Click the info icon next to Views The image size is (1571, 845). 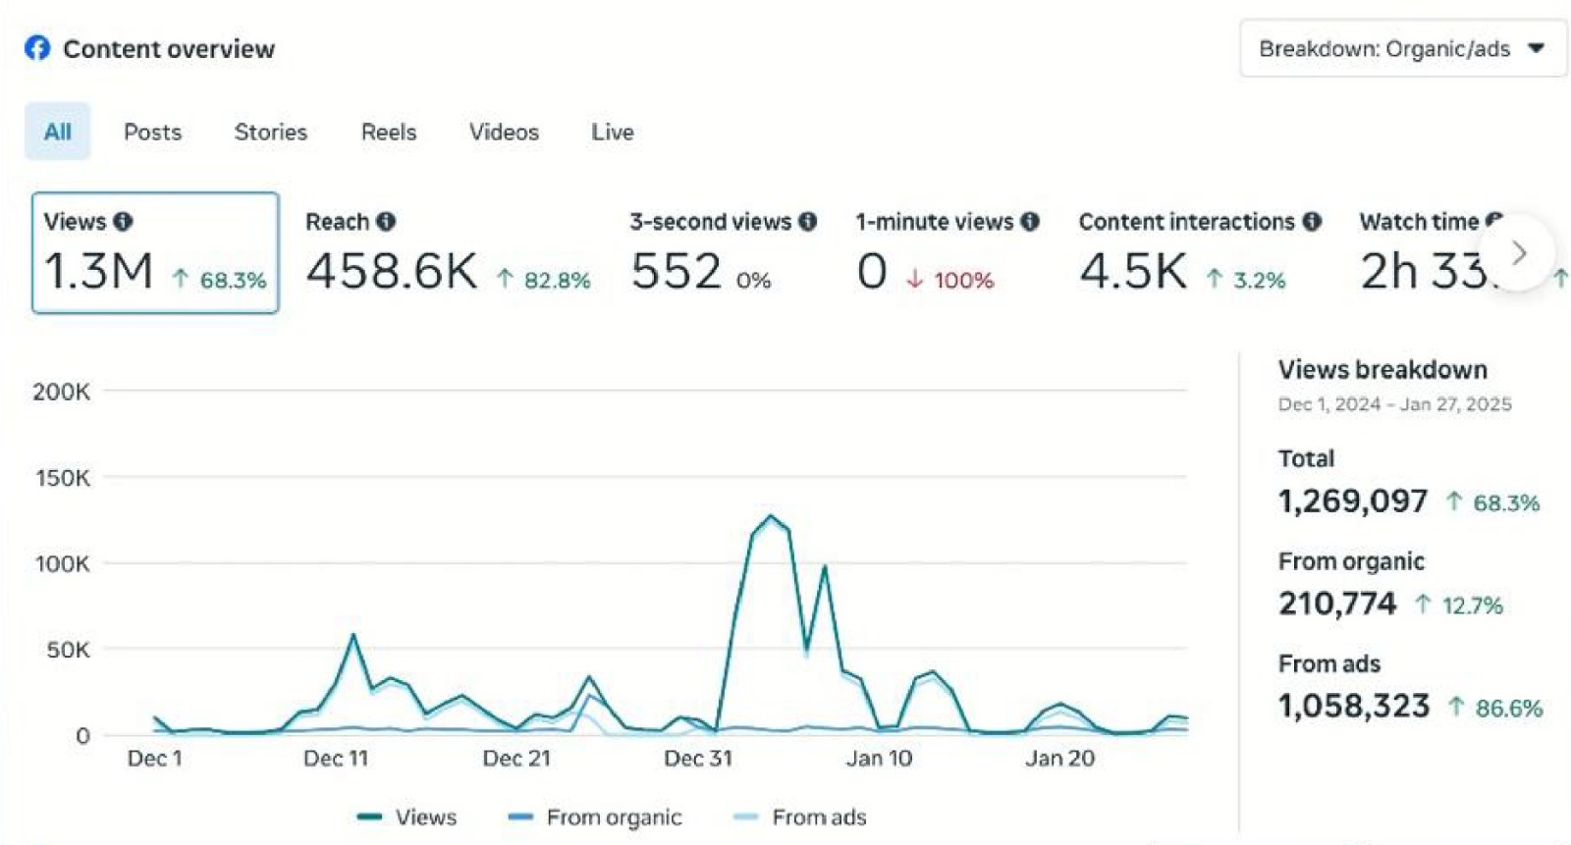[123, 222]
